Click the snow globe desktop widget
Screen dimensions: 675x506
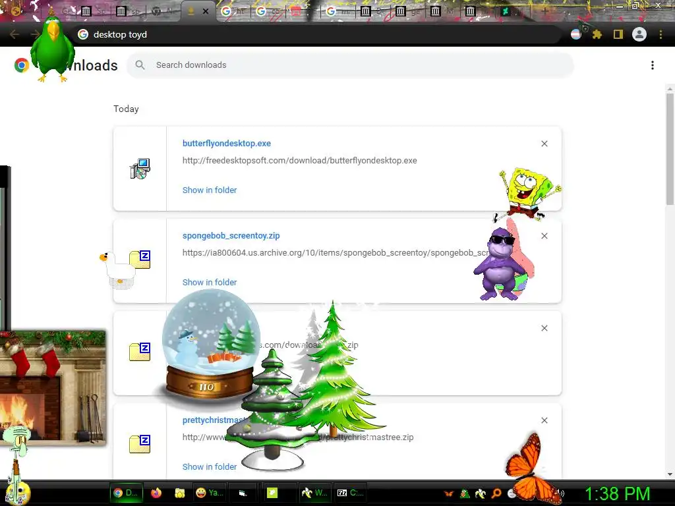coord(210,344)
